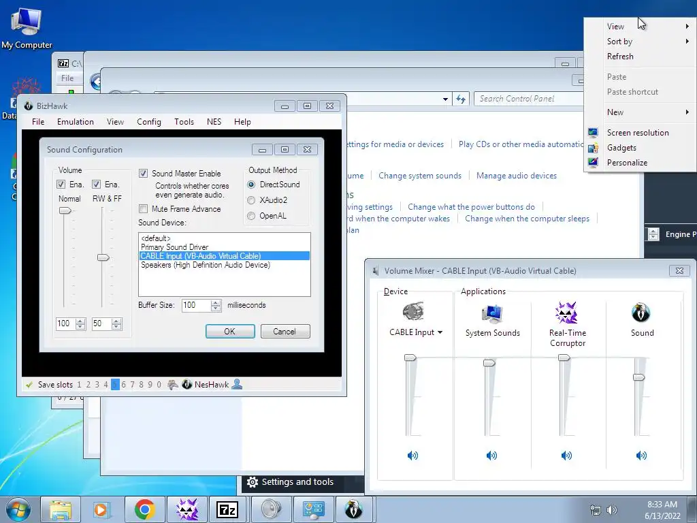The width and height of the screenshot is (697, 523).
Task: Open the Config menu in BizHawk
Action: [x=149, y=122]
